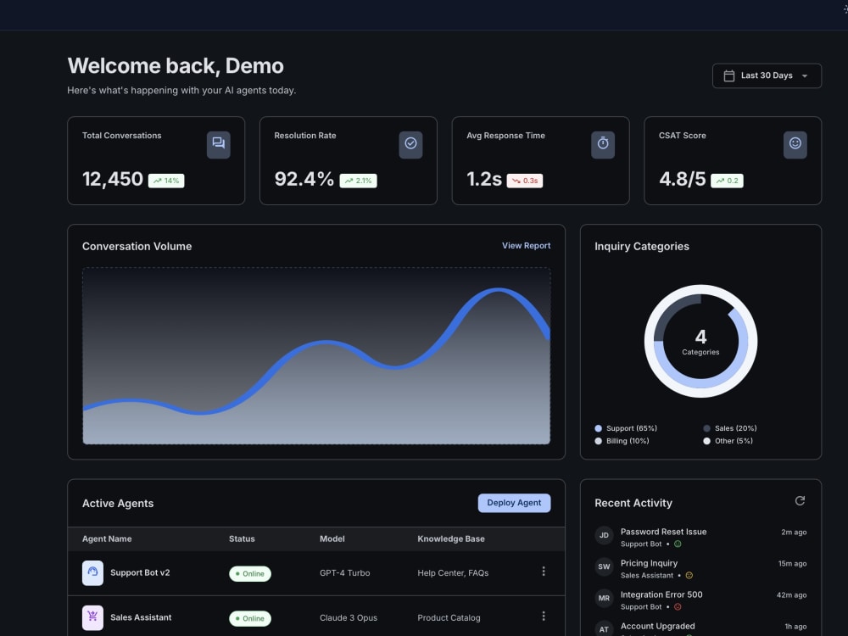Refresh the Recent Activity list
The image size is (848, 636).
800,501
